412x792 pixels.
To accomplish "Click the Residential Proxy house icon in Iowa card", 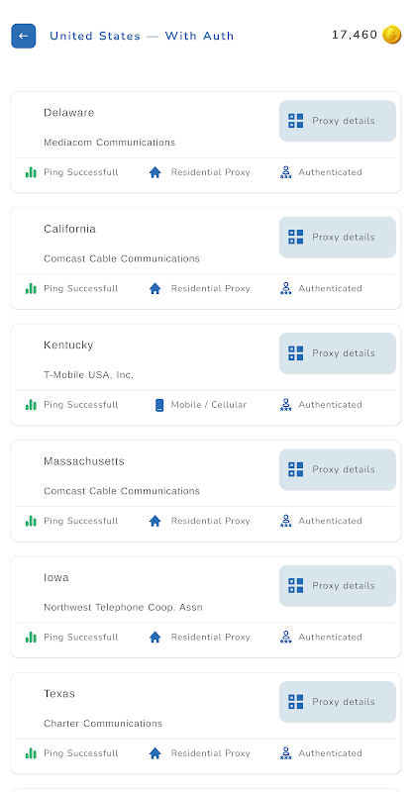I will tap(155, 638).
